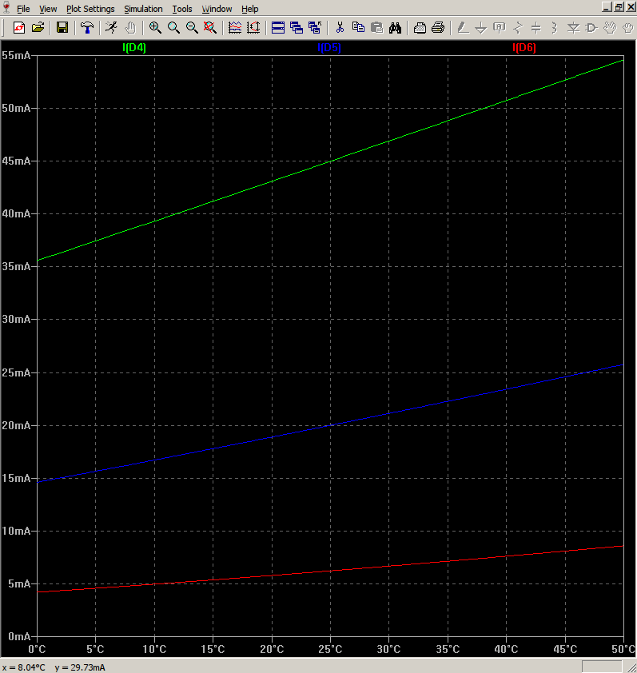Save using the floppy disk icon

(62, 28)
